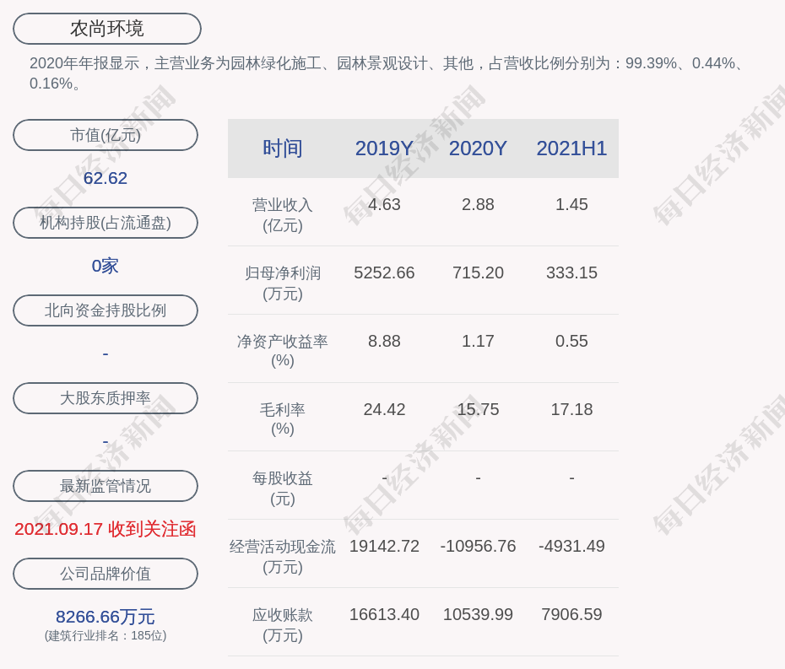
Task: Click the 应收账款 (万元) row label
Action: click(283, 625)
